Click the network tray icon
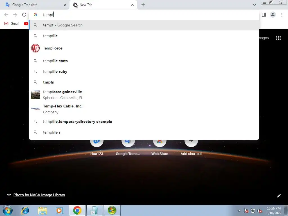288x216 pixels. coord(253,211)
